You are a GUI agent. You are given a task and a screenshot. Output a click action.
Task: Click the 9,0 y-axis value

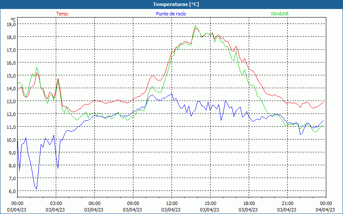(12, 153)
